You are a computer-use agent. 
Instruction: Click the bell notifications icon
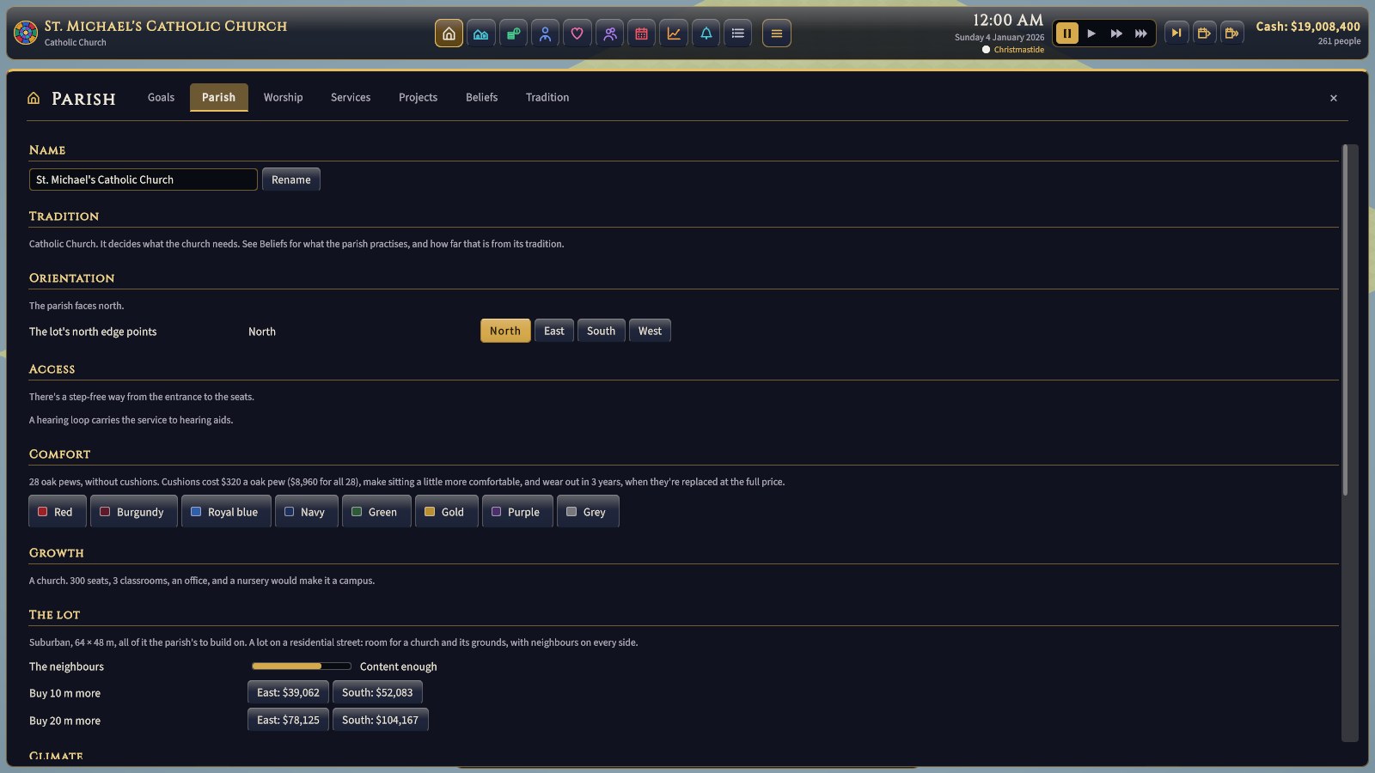[x=706, y=33]
